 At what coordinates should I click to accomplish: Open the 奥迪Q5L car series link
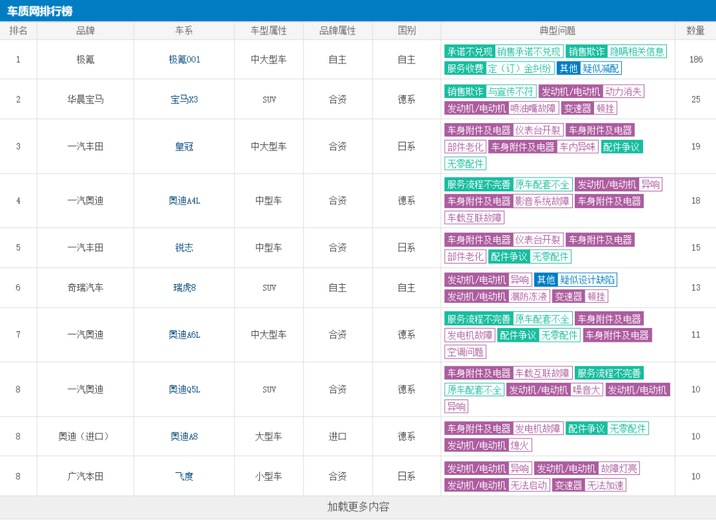click(x=184, y=390)
